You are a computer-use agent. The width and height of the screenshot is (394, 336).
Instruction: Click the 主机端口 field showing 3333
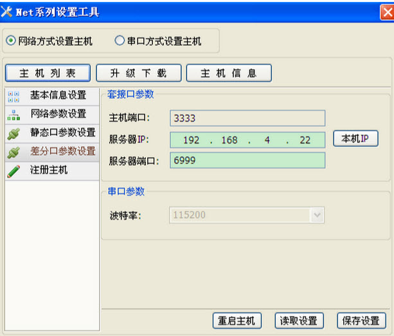247,118
